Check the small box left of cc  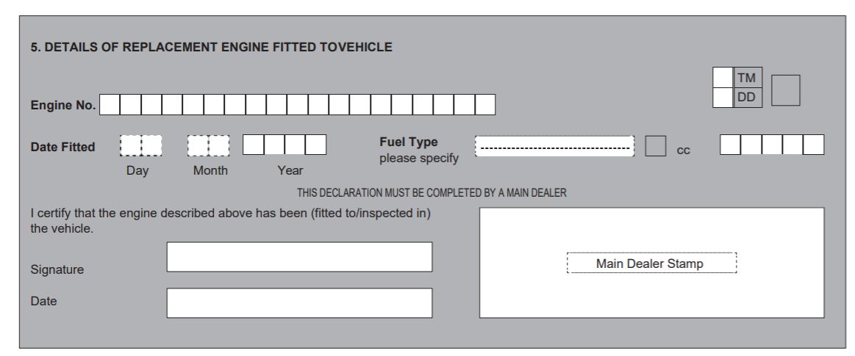(x=655, y=146)
